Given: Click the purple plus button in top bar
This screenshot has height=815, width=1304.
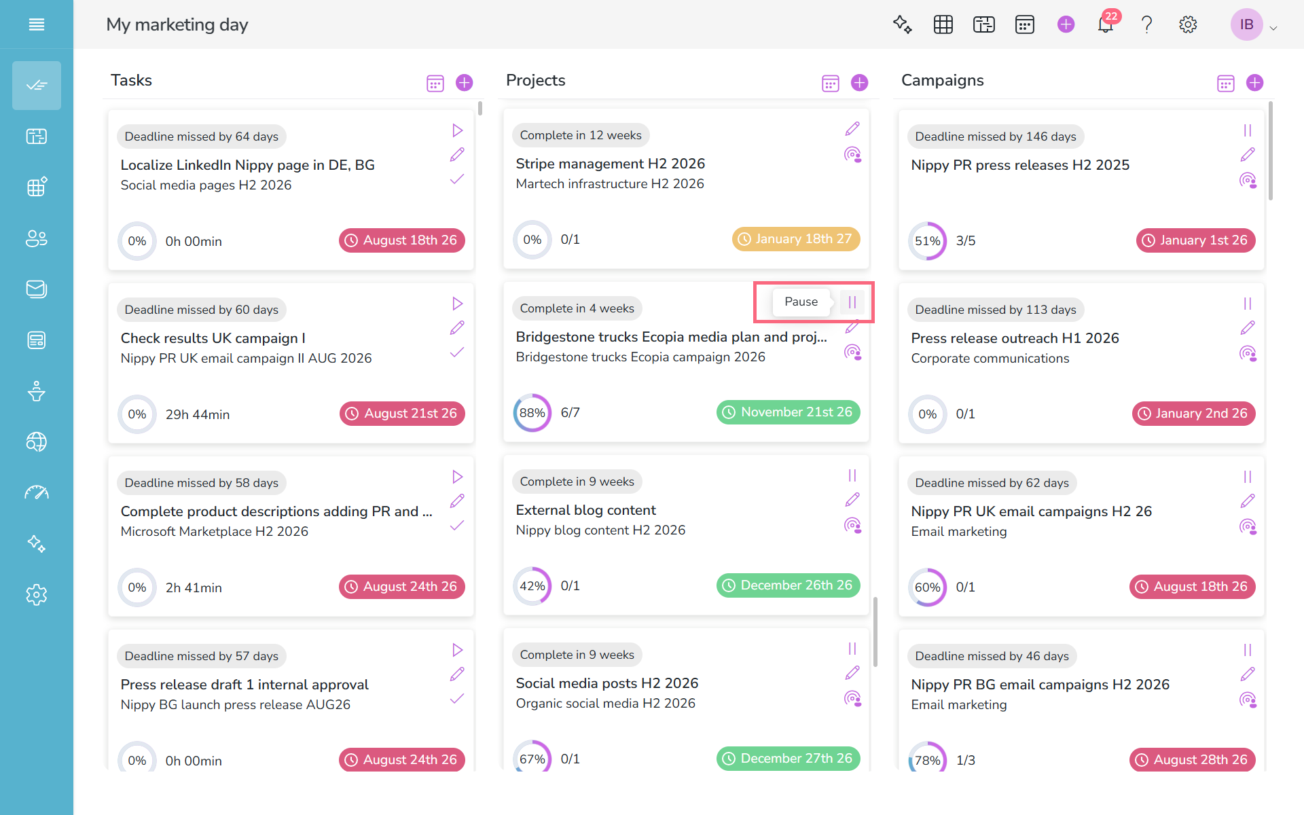Looking at the screenshot, I should (1066, 24).
